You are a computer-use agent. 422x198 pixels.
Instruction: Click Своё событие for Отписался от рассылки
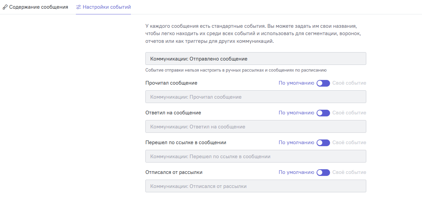click(x=349, y=173)
